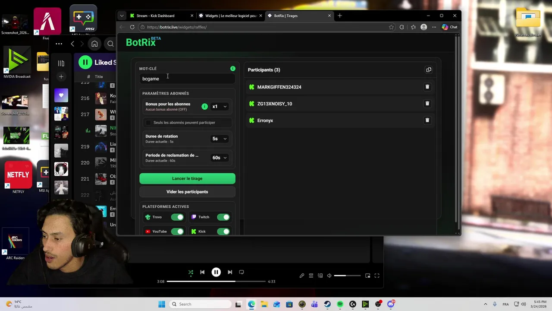Open Steam from the taskbar
552x311 pixels.
point(327,304)
